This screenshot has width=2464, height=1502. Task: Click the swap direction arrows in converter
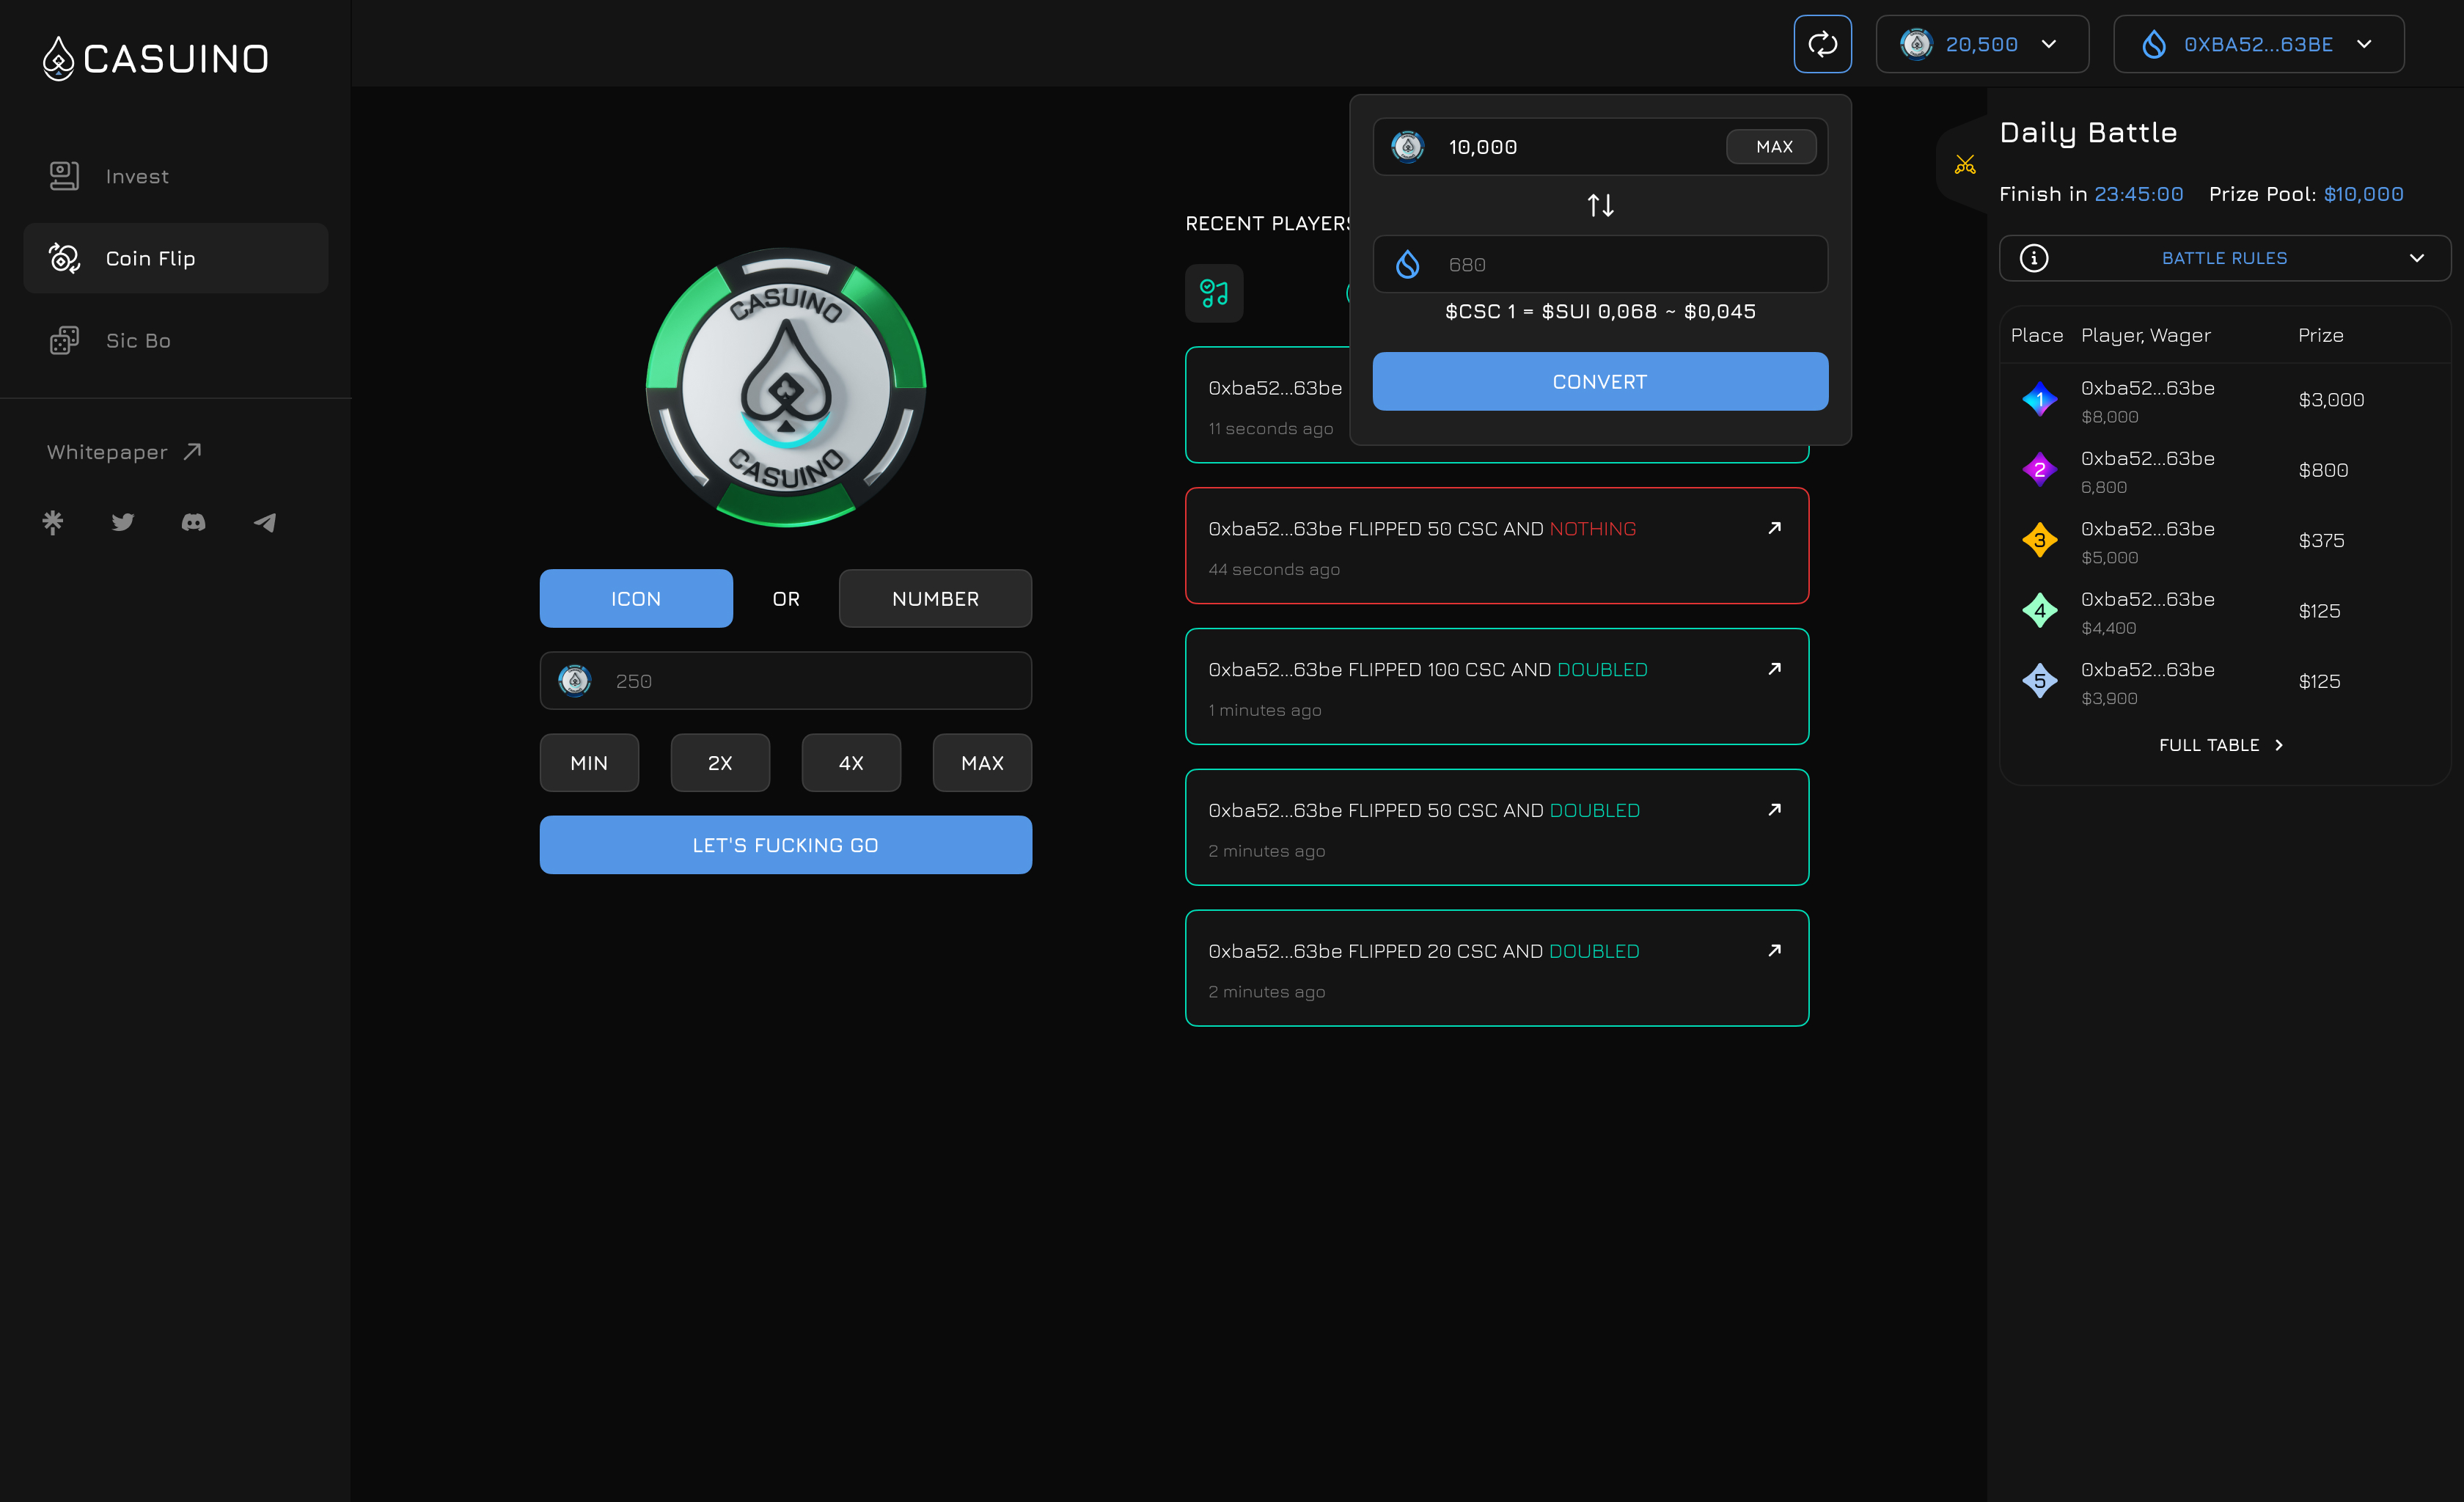[x=1600, y=205]
